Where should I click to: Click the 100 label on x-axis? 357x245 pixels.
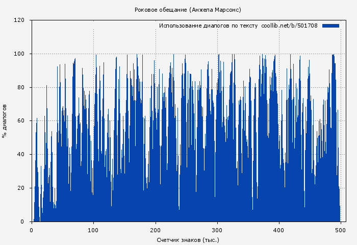[93, 230]
